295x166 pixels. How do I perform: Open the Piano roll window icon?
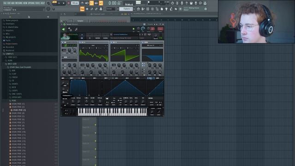click(x=143, y=9)
